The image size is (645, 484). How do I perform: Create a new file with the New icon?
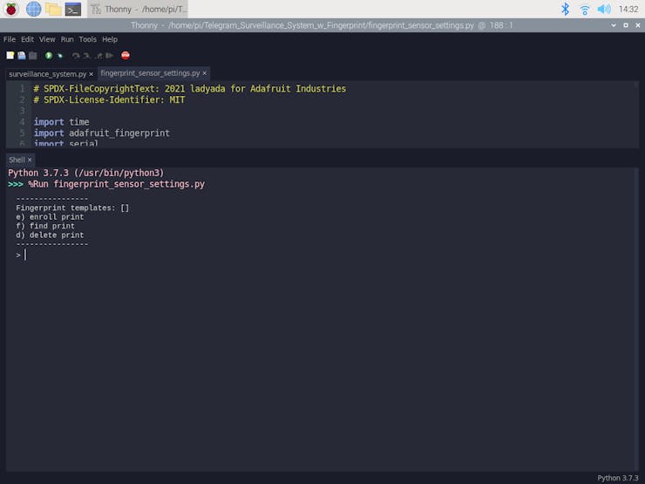click(10, 55)
